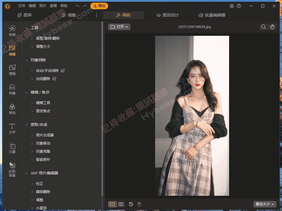This screenshot has width=282, height=211.
Task: Open the 特效 effects panel
Action: pos(12,109)
